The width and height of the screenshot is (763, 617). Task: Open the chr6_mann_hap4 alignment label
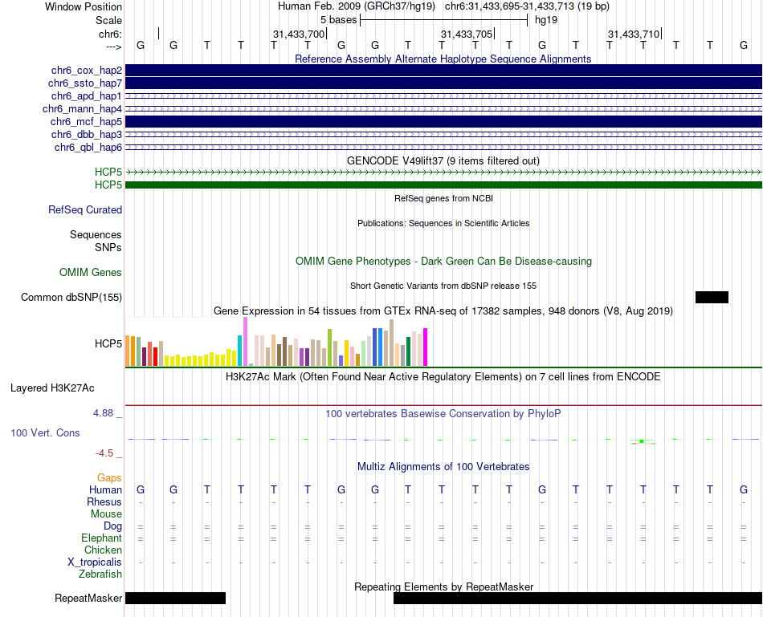(82, 109)
